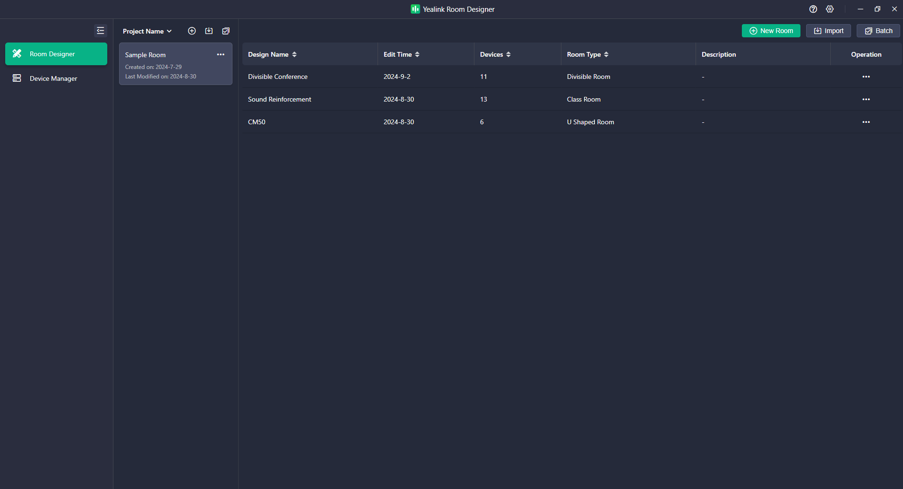Open Divisible Conference design

(278, 77)
